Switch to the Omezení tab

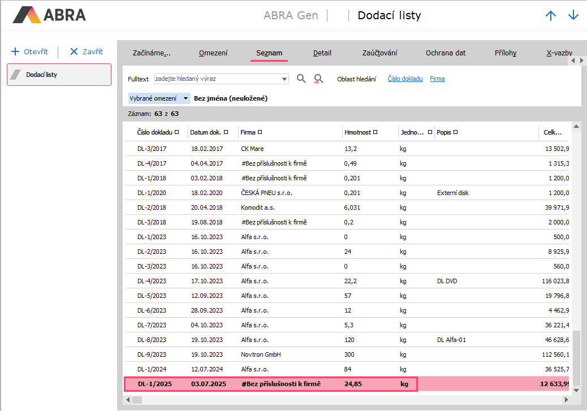click(x=213, y=53)
